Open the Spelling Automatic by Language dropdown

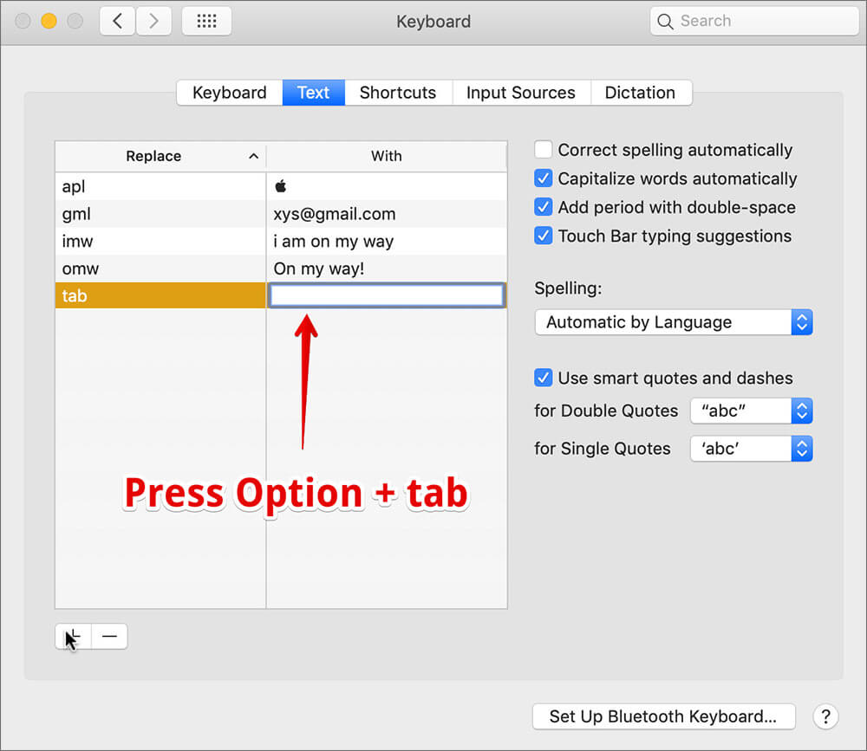click(674, 322)
